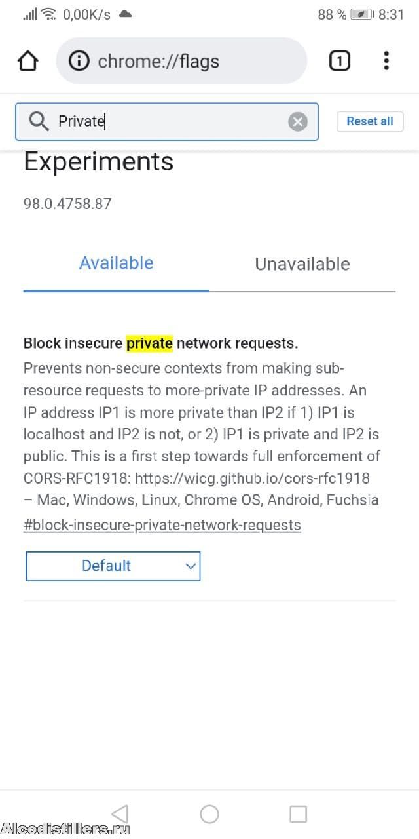
Task: Open the #block-insecure-private-network-requests link
Action: pyautogui.click(x=162, y=525)
